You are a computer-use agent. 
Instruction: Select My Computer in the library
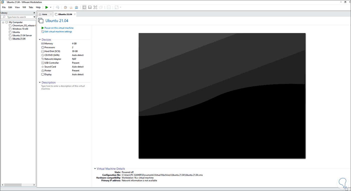click(x=16, y=22)
